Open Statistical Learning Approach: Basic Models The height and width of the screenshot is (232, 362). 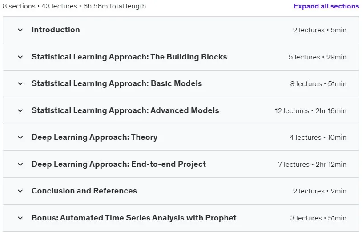[x=117, y=83]
